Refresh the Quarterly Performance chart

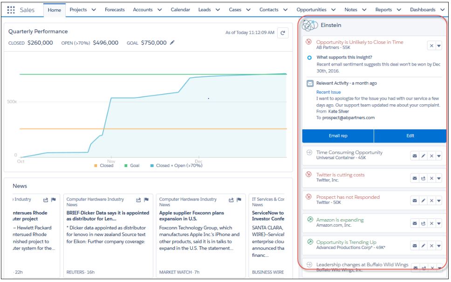[282, 33]
